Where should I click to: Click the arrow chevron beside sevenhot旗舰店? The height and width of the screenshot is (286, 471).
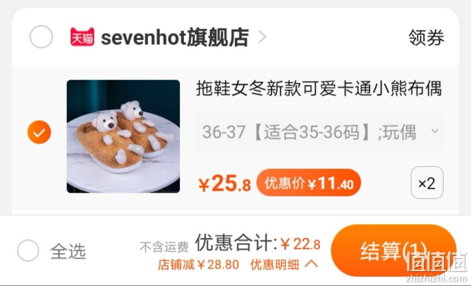(262, 37)
